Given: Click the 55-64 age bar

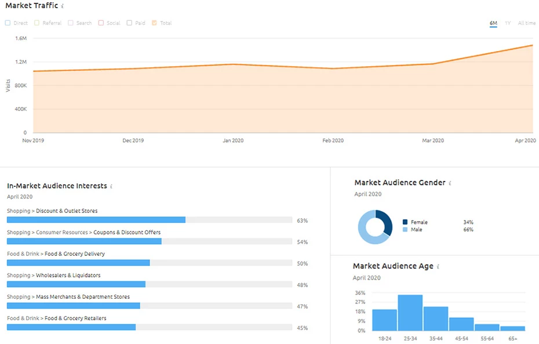Looking at the screenshot, I should [x=487, y=328].
